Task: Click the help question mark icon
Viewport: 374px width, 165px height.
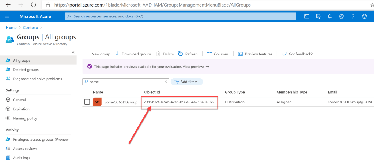Action: tap(353, 16)
